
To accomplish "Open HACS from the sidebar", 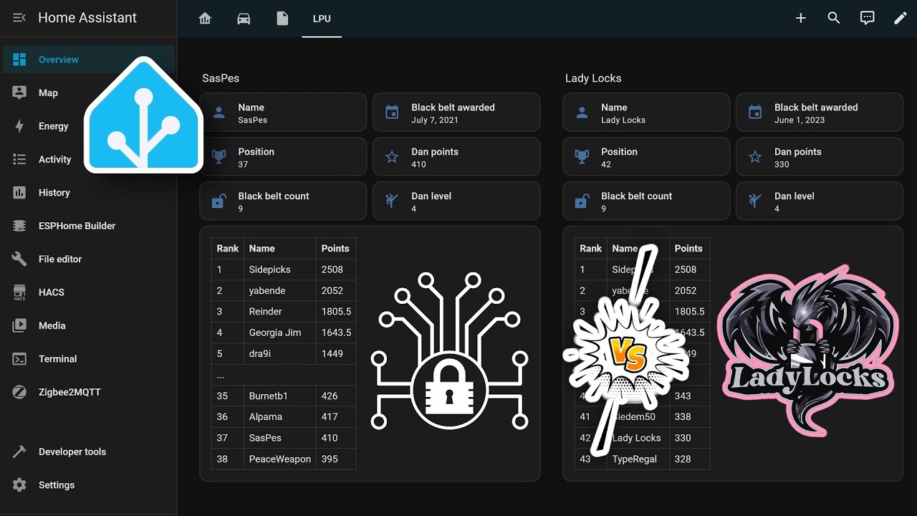I will point(88,292).
